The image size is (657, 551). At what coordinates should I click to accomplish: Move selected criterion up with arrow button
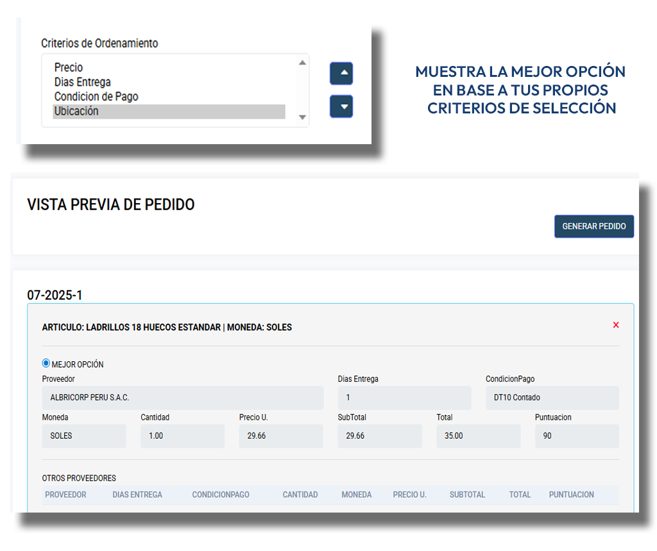[x=341, y=74]
